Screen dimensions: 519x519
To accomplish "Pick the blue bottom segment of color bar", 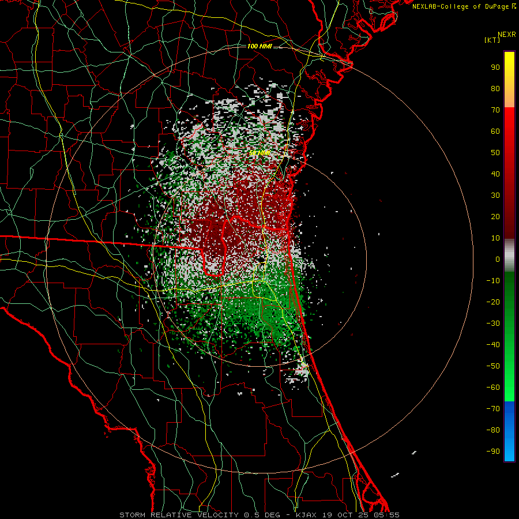I will coord(509,431).
